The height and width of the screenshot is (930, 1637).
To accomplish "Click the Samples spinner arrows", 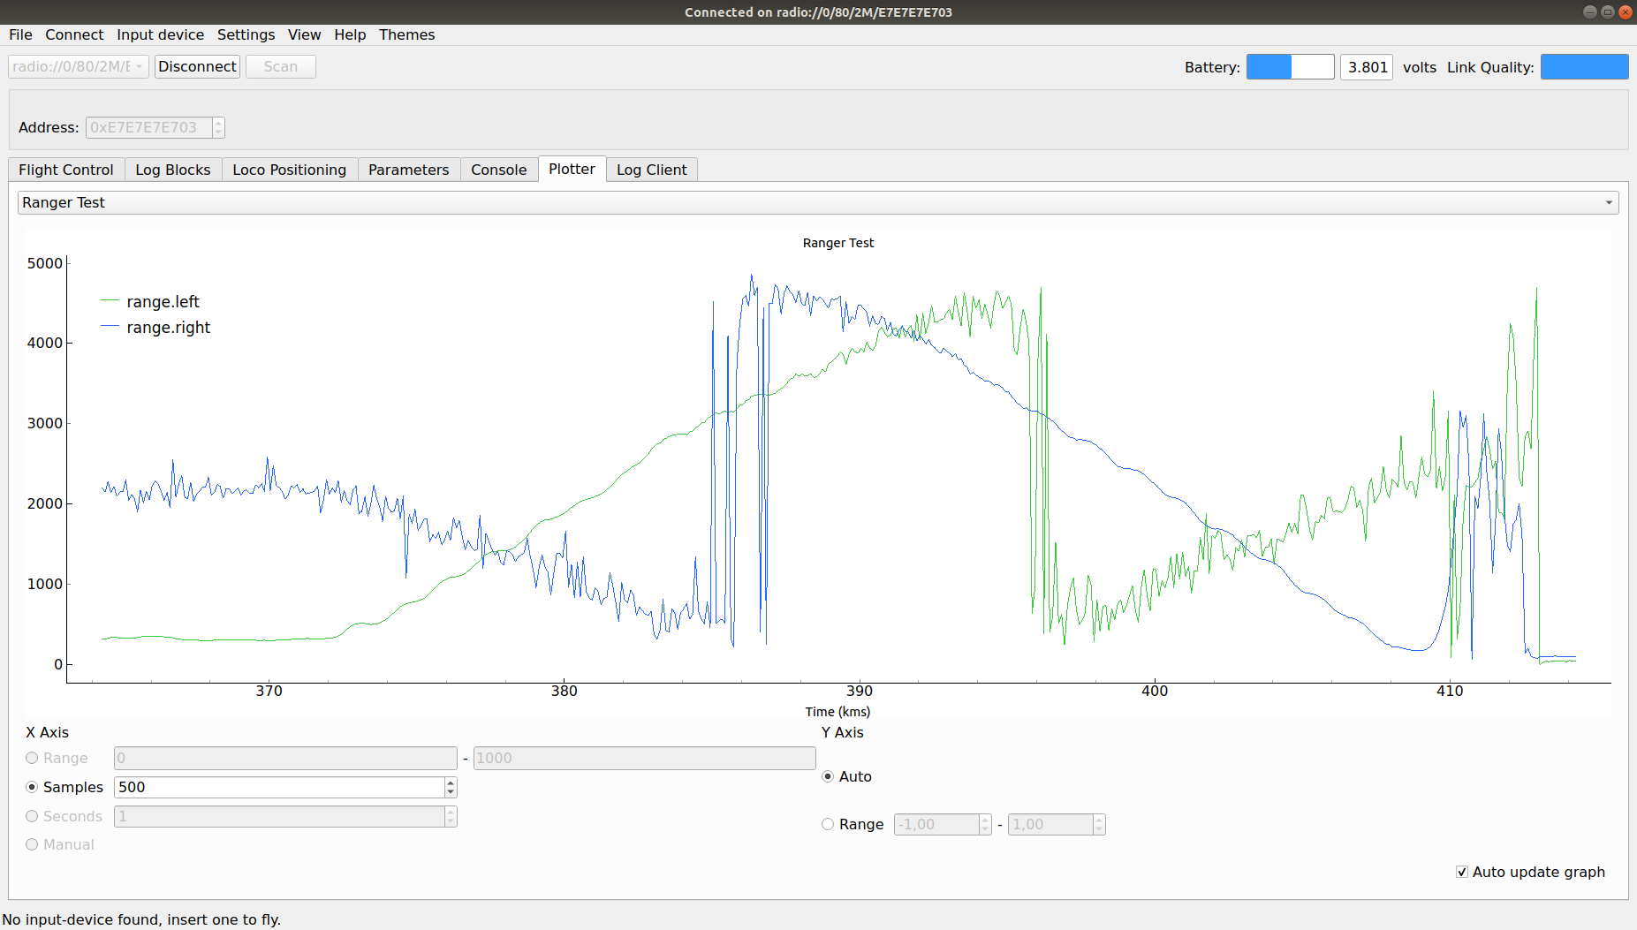I will (x=451, y=787).
